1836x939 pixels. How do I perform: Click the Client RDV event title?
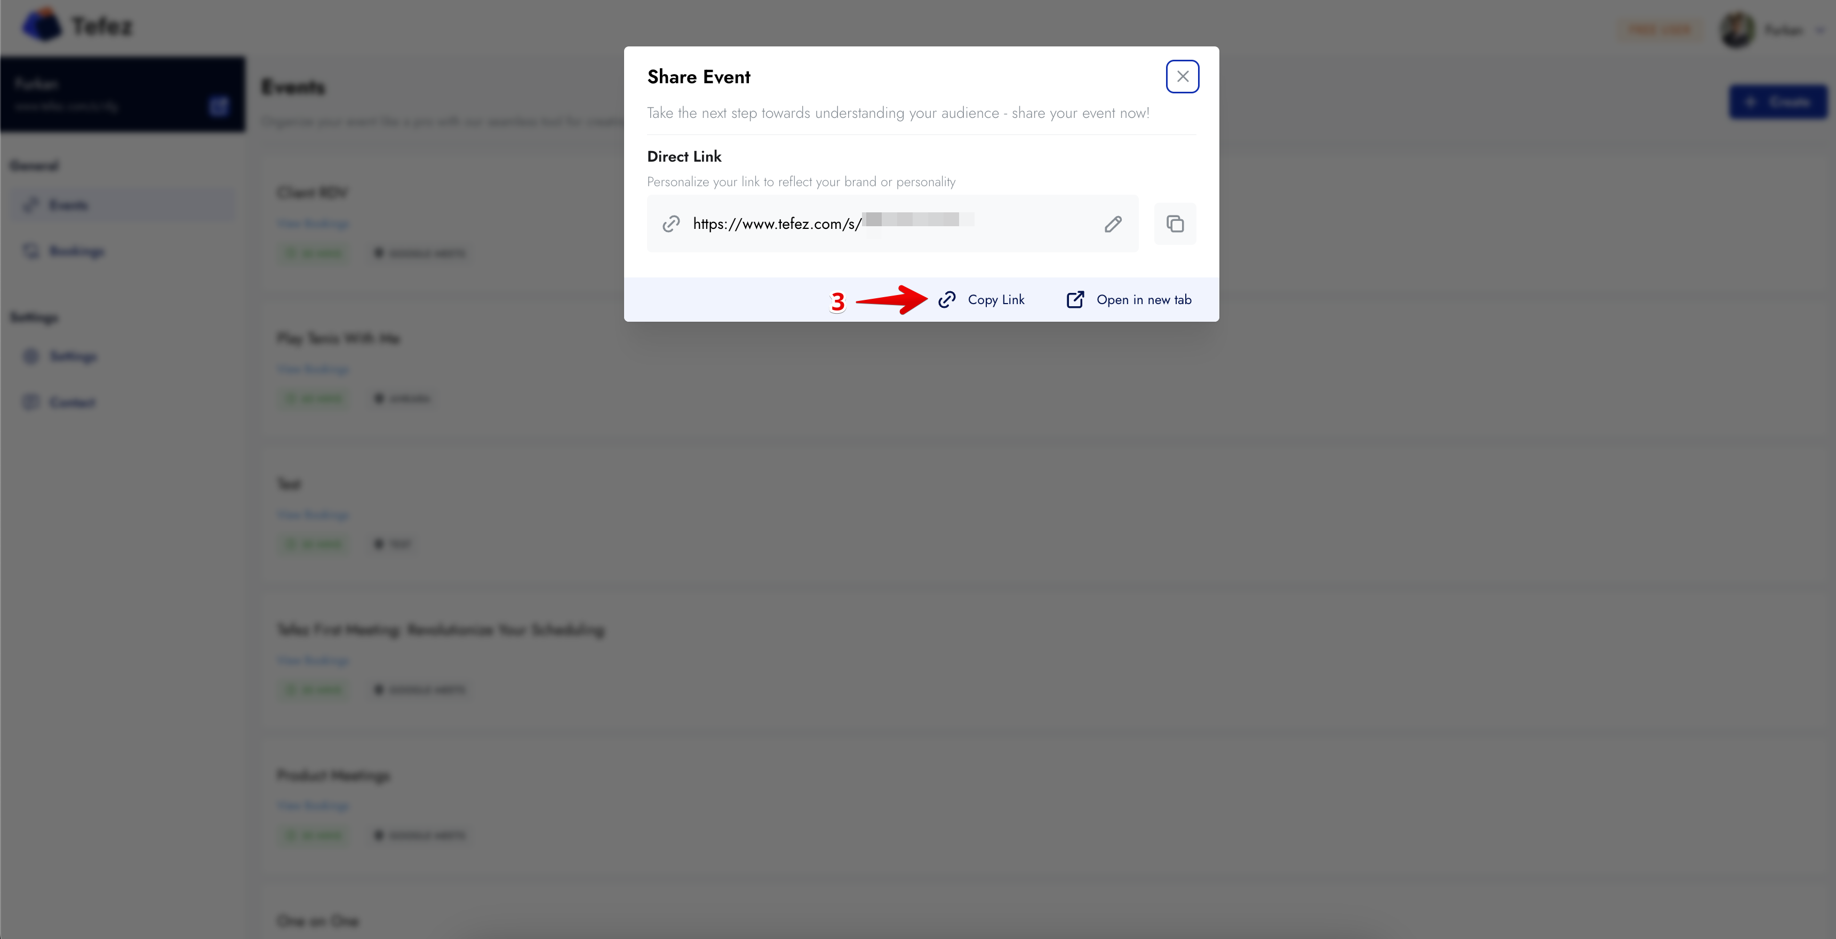click(312, 193)
